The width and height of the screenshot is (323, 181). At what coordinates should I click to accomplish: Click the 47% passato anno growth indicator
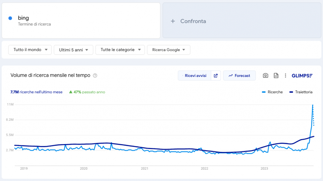pyautogui.click(x=87, y=92)
